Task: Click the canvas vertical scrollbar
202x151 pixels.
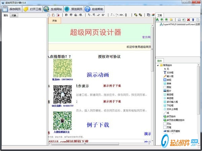Action: click(x=152, y=49)
